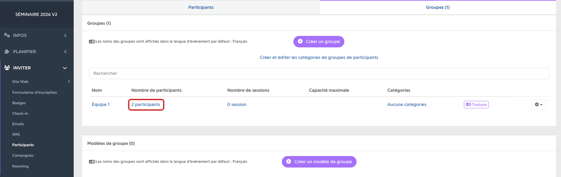561x177 pixels.
Task: Open SMS in sidebar
Action: 16,134
